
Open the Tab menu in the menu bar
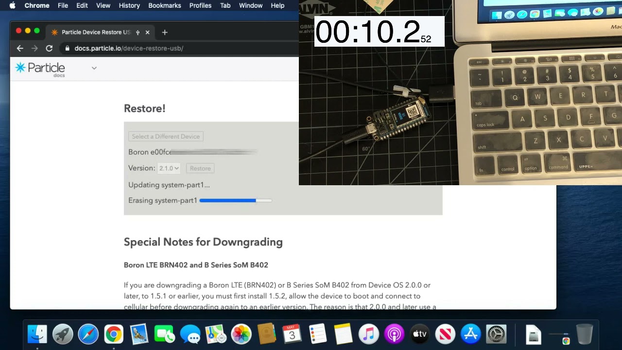tap(225, 5)
